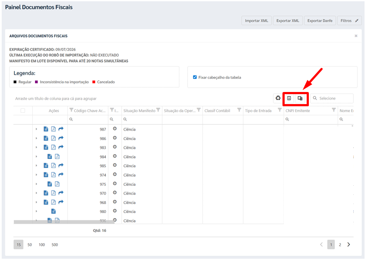The height and width of the screenshot is (260, 368).
Task: Set page size to 50 rows
Action: click(29, 245)
